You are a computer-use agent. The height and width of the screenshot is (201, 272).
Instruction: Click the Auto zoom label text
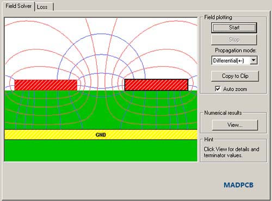(x=235, y=89)
